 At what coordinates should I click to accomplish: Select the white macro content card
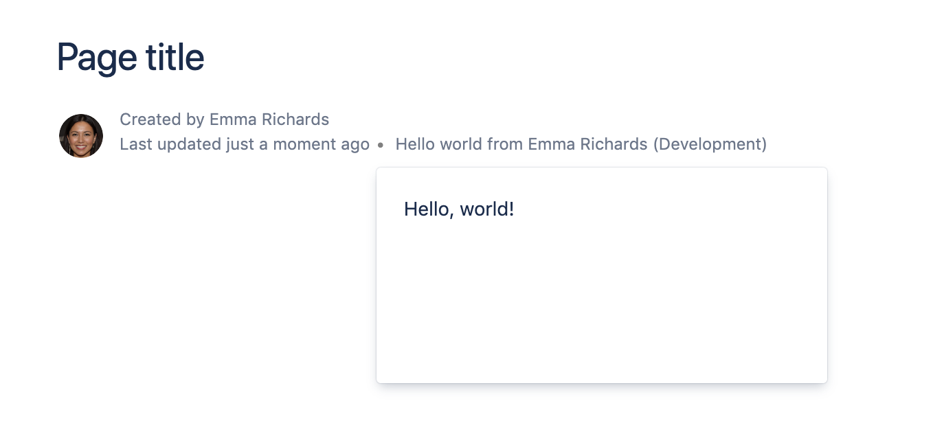click(x=602, y=275)
